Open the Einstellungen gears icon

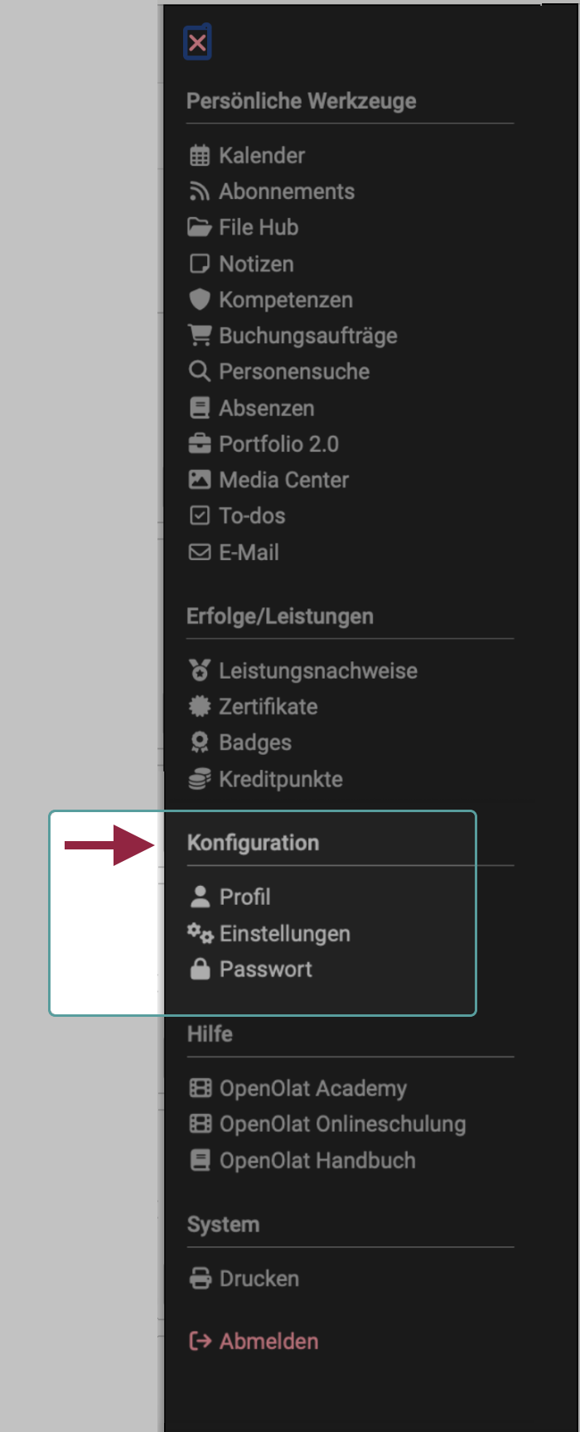198,933
